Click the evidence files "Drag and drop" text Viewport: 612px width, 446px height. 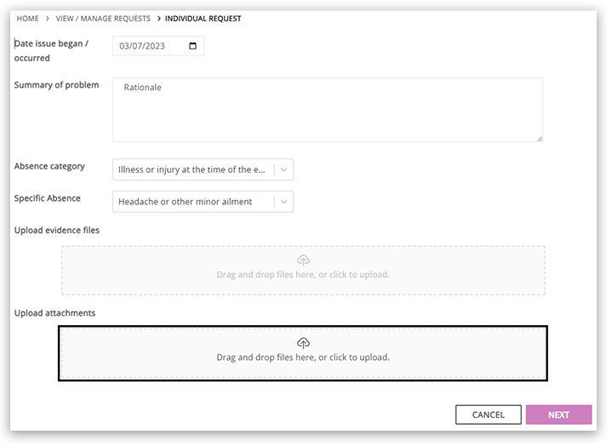click(x=303, y=275)
